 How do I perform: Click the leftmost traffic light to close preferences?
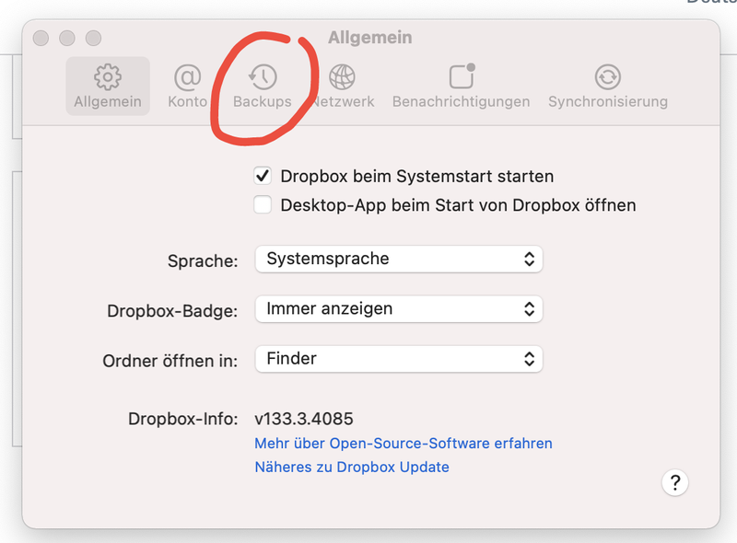click(x=40, y=39)
